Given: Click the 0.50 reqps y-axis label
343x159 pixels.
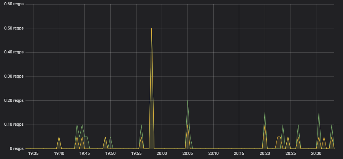Looking at the screenshot, I should (x=14, y=28).
